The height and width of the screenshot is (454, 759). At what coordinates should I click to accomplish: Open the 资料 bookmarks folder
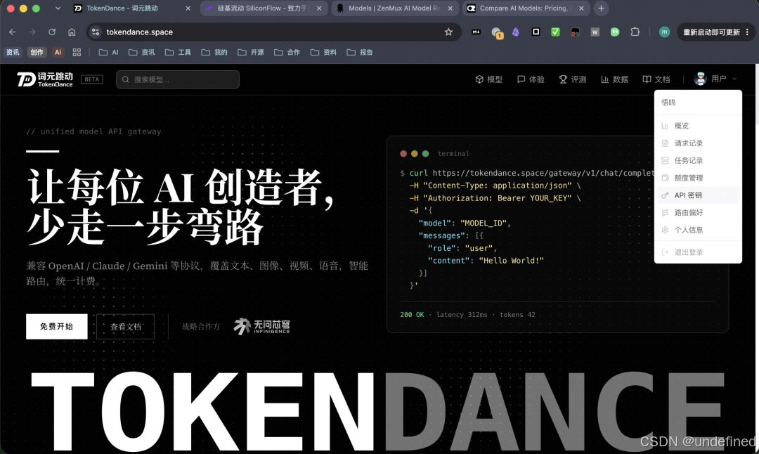pyautogui.click(x=323, y=52)
